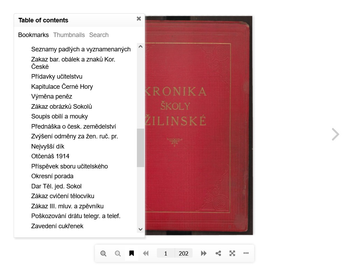Click the zoom in magnifier icon
This screenshot has height=266, width=348.
103,253
